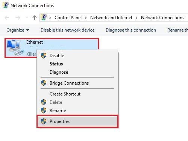Viewport: 188px width, 141px height.
Task: Click Diagnose this connection button
Action: click(x=131, y=30)
